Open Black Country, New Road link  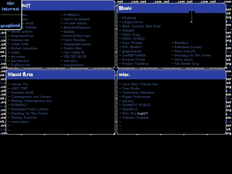click(141, 26)
